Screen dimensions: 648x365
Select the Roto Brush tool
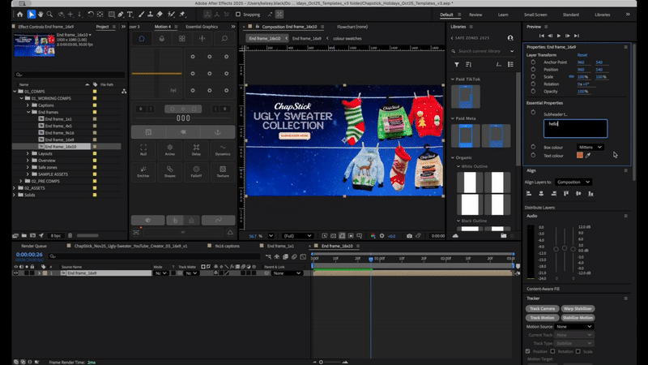tap(171, 15)
